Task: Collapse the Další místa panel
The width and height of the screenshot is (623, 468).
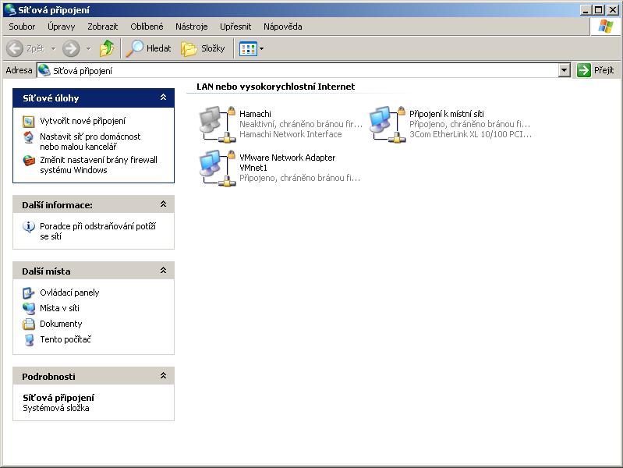Action: point(163,271)
